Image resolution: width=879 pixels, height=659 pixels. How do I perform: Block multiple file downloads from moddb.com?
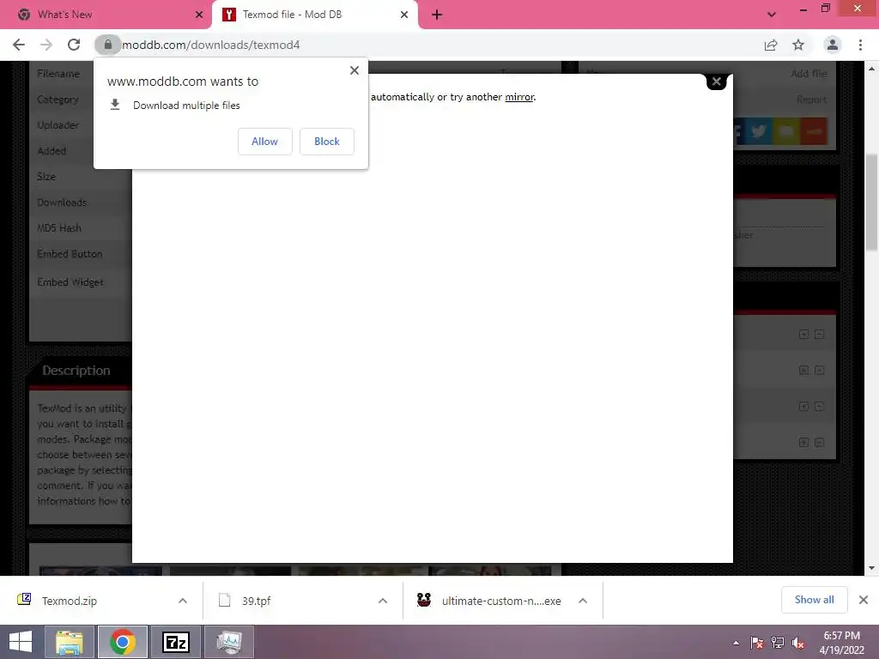pos(327,142)
